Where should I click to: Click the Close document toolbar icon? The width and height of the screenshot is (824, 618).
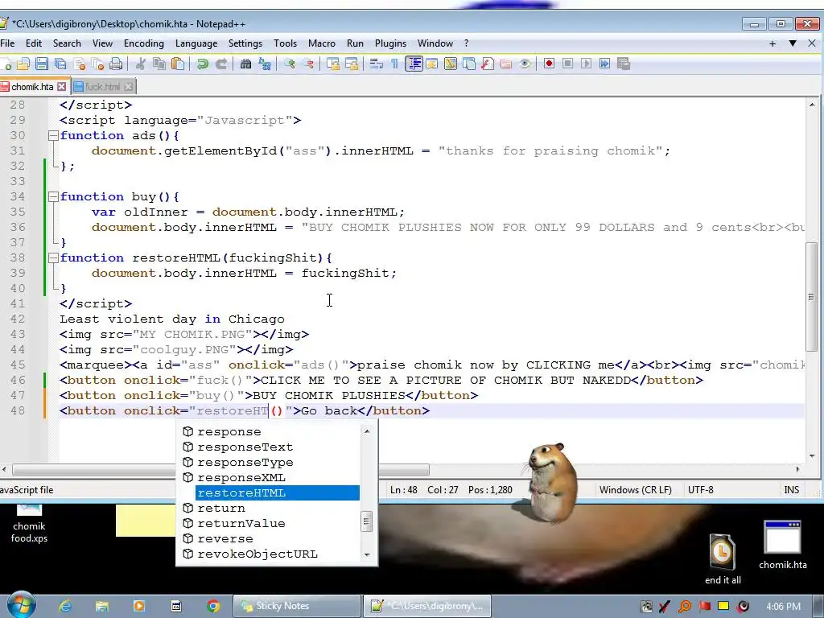pos(80,64)
